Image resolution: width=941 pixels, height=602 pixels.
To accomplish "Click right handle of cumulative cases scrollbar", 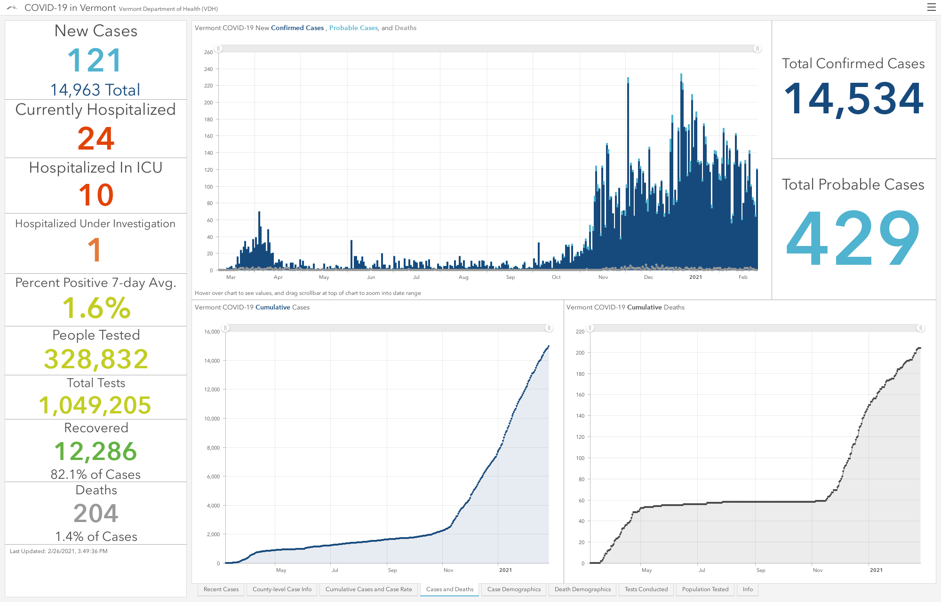I will 549,328.
